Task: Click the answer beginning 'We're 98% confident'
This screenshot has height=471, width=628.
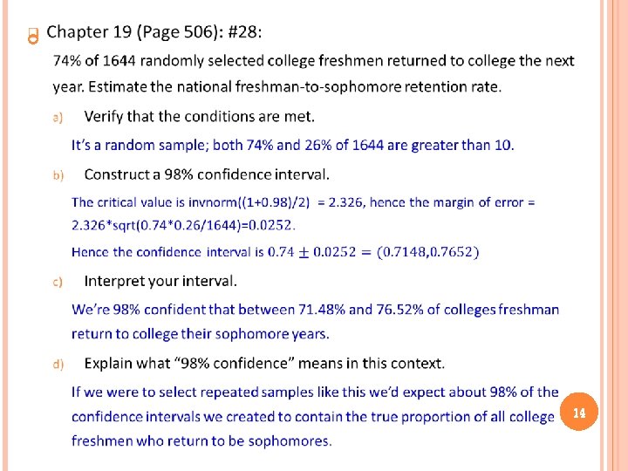Action: [316, 310]
